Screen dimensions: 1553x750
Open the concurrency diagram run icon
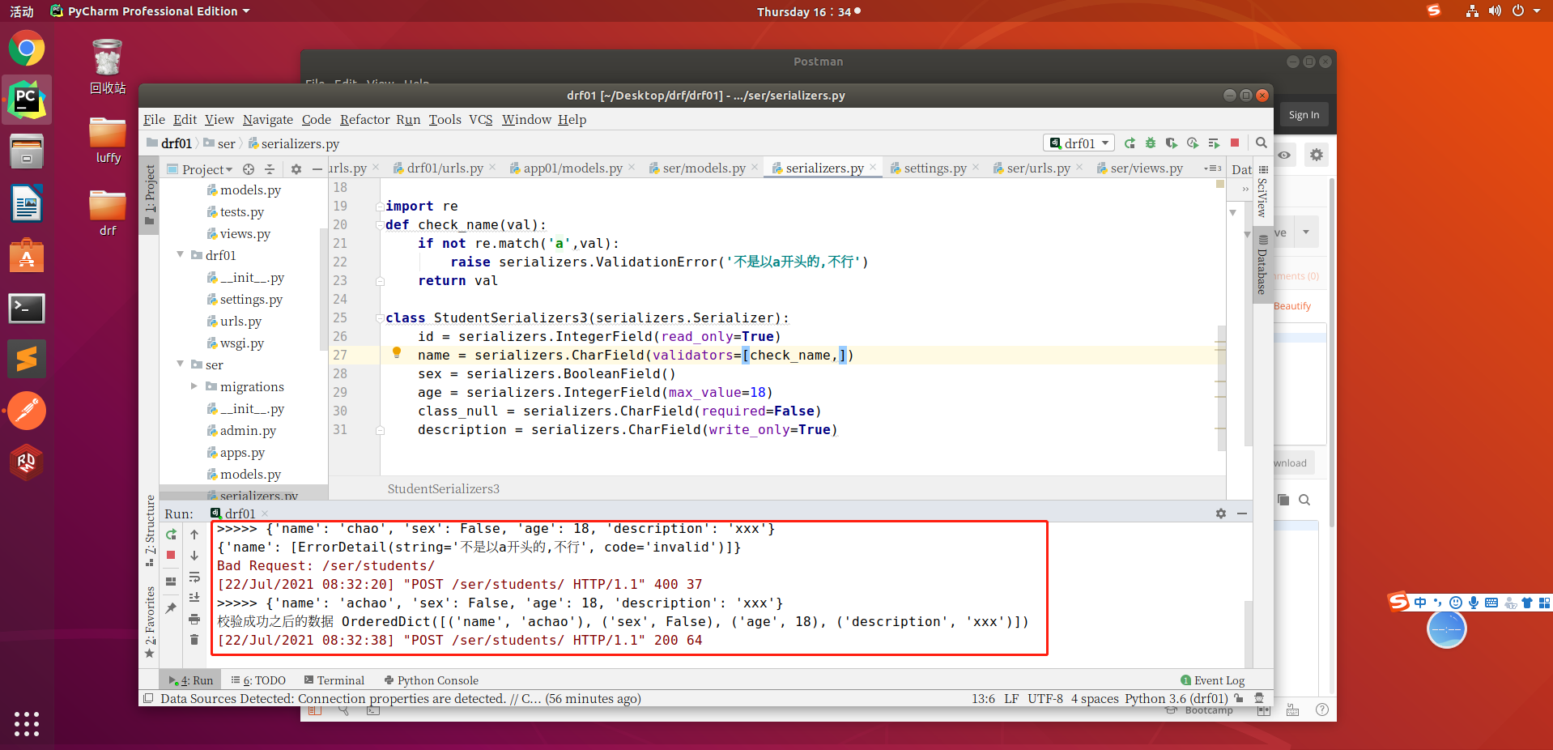click(1214, 143)
